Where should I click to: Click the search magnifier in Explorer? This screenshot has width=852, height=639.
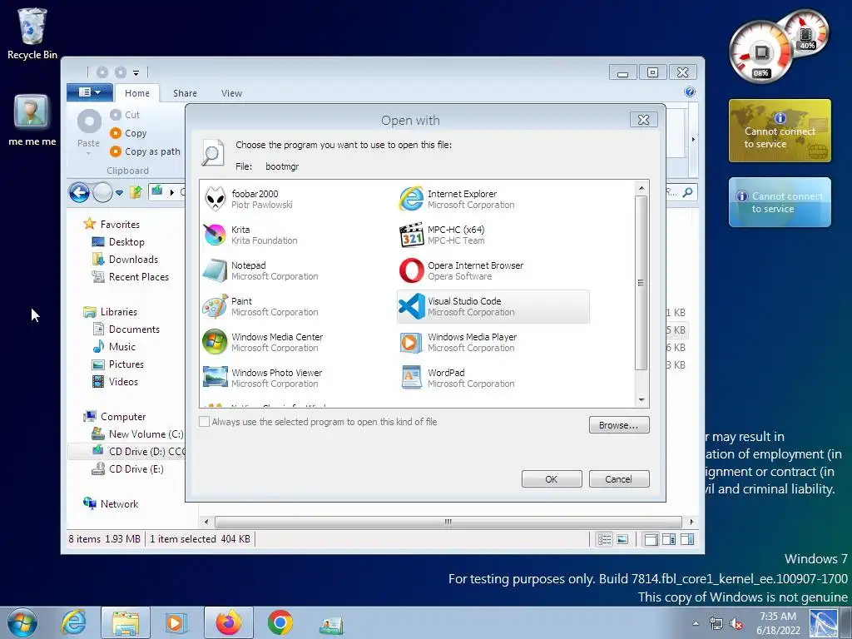point(687,192)
